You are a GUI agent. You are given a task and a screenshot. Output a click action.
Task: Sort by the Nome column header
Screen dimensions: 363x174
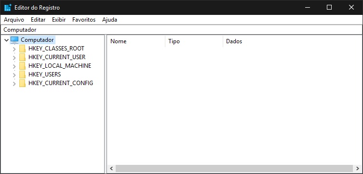coord(136,41)
